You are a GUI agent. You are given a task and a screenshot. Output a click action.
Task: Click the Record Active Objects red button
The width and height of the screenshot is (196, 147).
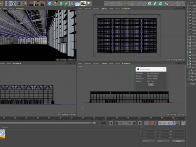(150, 123)
